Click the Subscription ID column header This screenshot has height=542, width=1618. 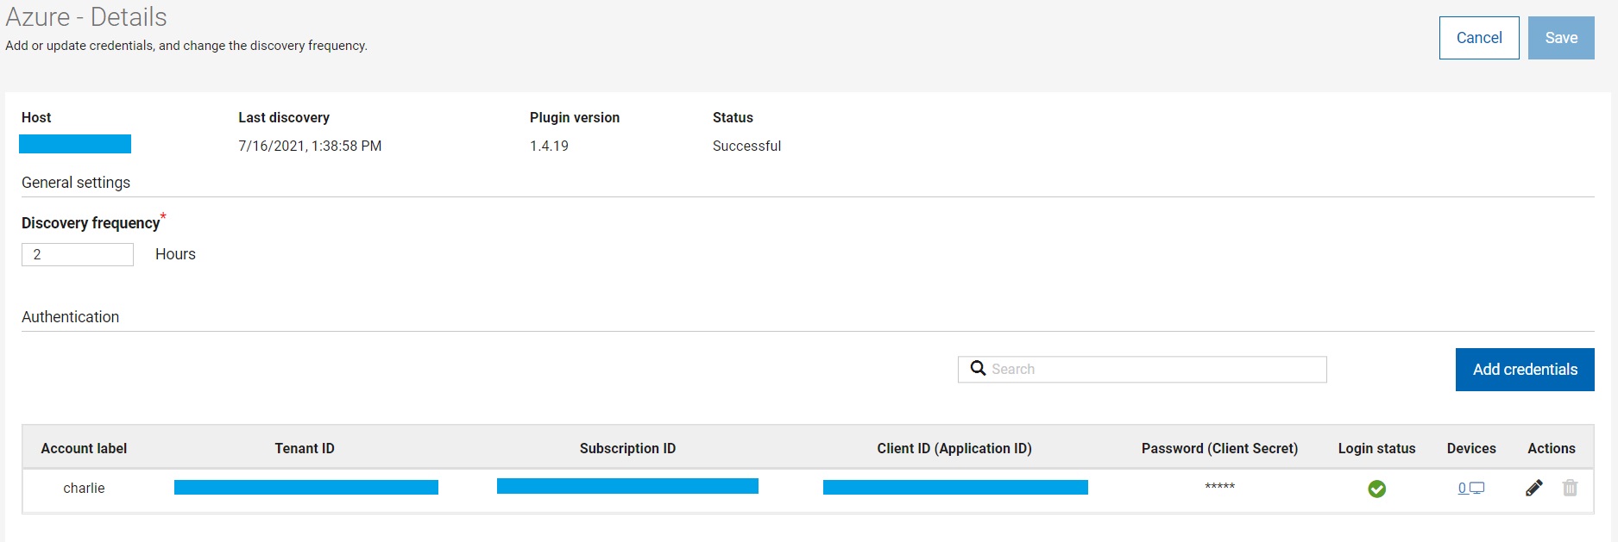point(627,448)
